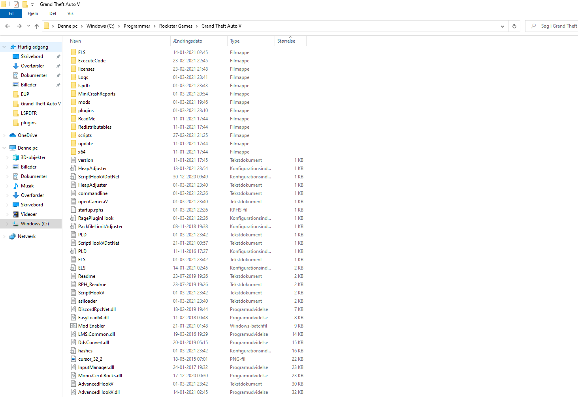Image resolution: width=578 pixels, height=397 pixels.
Task: Go up one folder level
Action: coord(37,26)
